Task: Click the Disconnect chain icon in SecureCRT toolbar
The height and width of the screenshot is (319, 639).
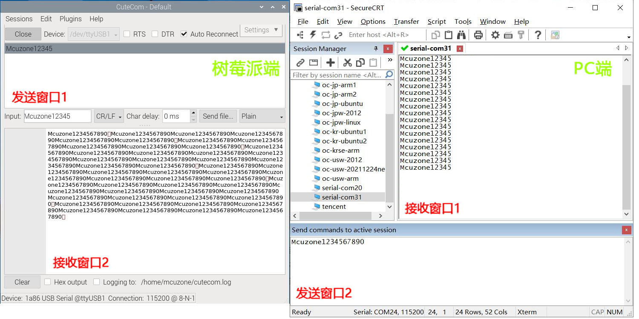Action: tap(339, 35)
